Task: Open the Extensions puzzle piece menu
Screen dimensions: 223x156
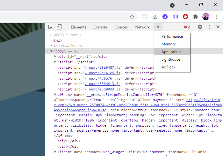Action: [x=196, y=17]
